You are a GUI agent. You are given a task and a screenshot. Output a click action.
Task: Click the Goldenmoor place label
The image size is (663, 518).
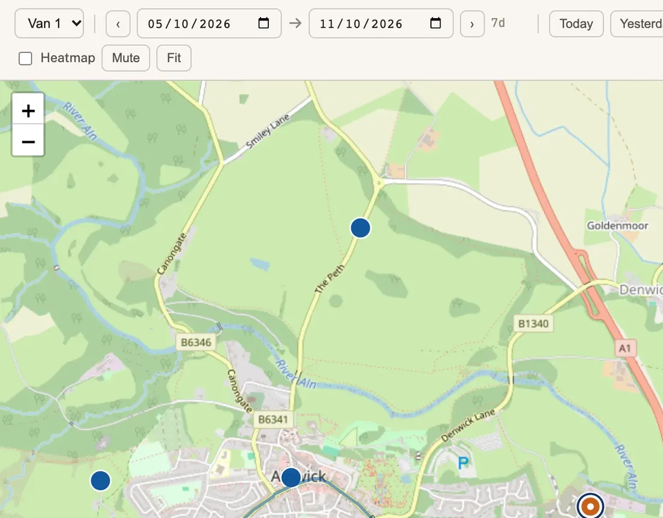(617, 226)
